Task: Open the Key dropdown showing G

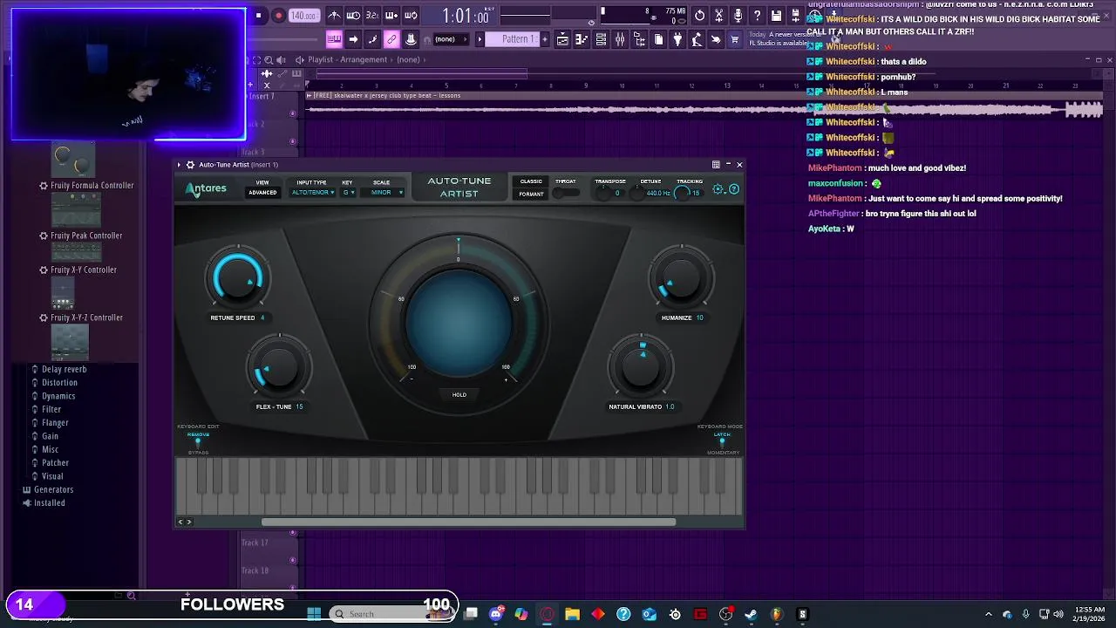Action: pyautogui.click(x=349, y=193)
